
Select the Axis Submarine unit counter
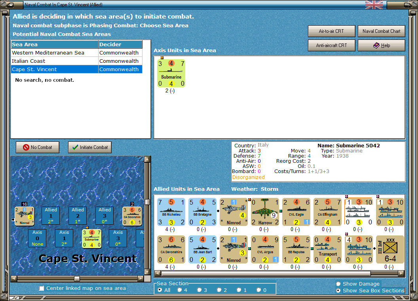171,73
